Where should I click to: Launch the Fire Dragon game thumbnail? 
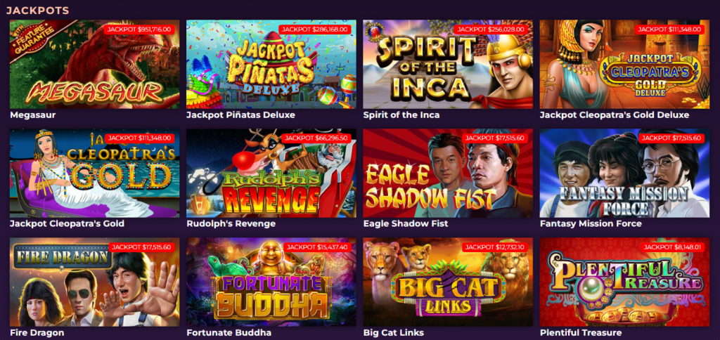(95, 282)
